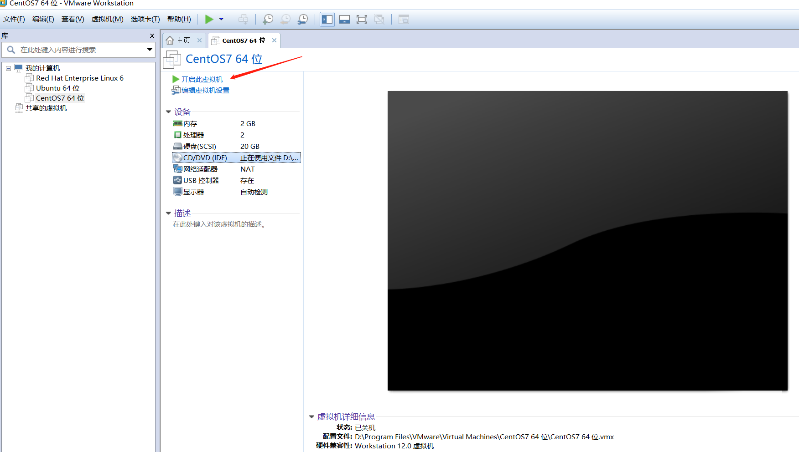
Task: Click the disc icon beside CD/DVD (IDE)
Action: click(178, 157)
